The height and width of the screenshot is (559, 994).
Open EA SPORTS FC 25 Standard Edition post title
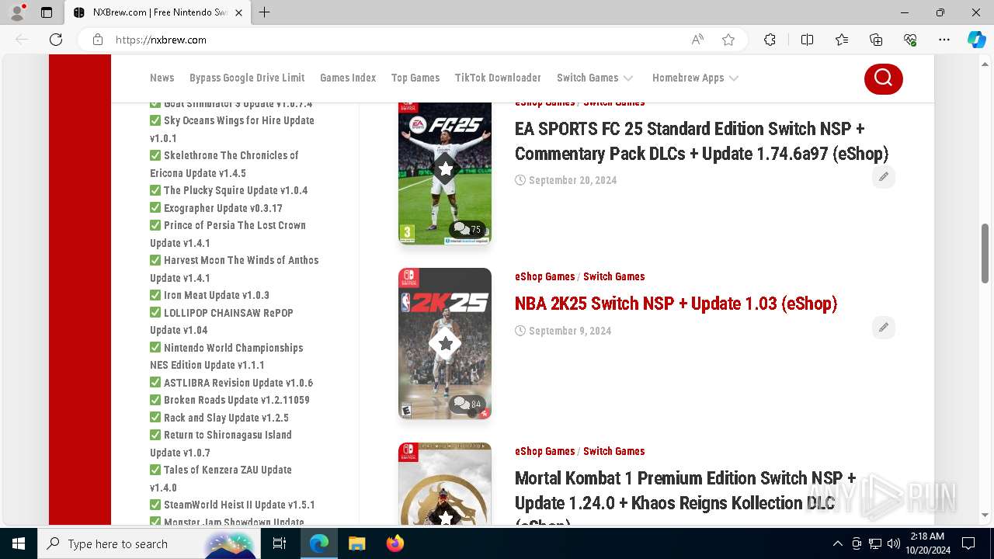[701, 141]
